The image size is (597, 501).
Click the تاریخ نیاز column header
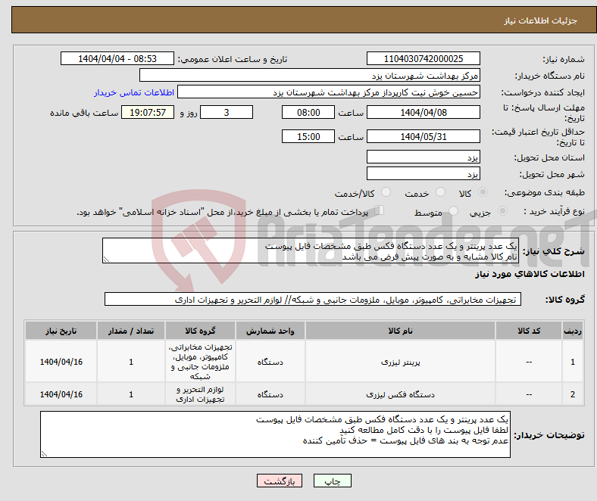click(x=61, y=331)
